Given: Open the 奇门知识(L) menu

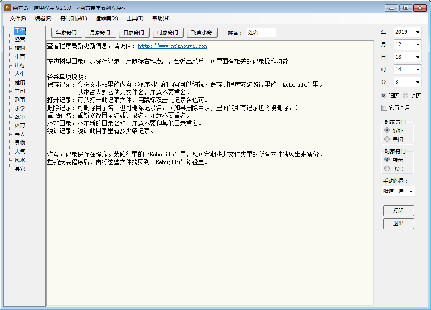Looking at the screenshot, I should click(x=73, y=19).
